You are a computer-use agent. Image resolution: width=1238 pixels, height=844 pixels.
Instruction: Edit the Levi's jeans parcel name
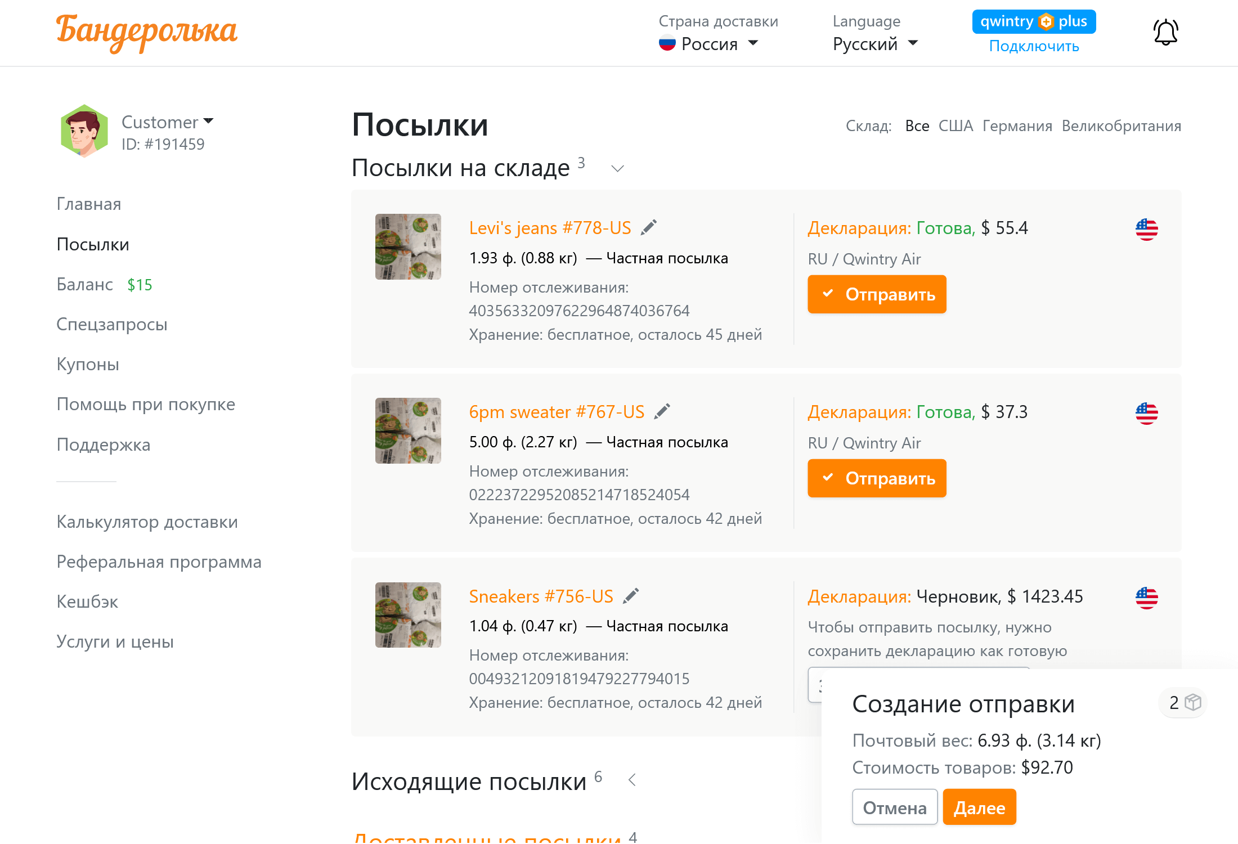click(x=649, y=227)
